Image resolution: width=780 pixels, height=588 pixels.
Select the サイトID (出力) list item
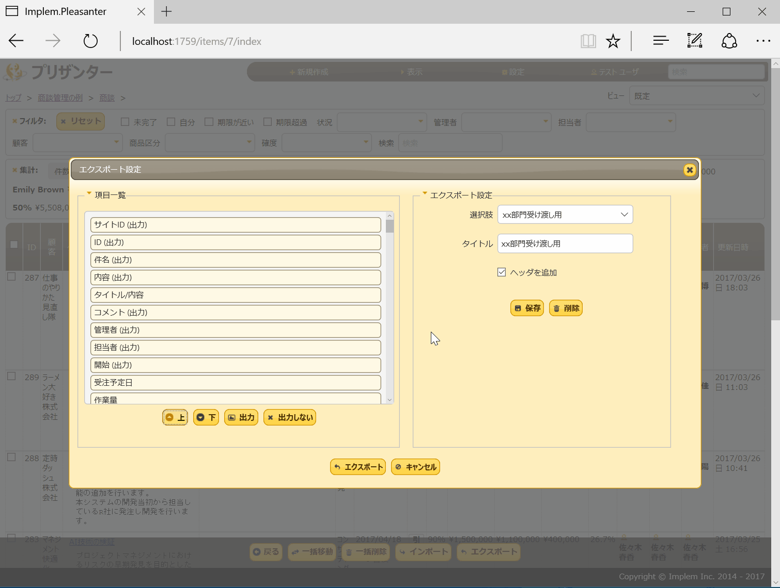236,225
